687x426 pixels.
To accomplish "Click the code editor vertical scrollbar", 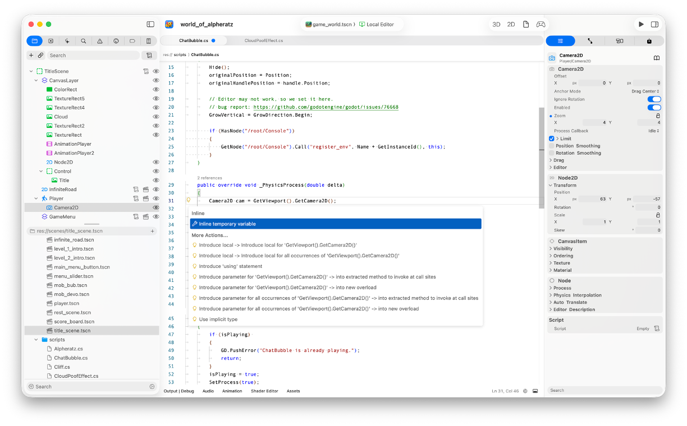I will (x=541, y=157).
